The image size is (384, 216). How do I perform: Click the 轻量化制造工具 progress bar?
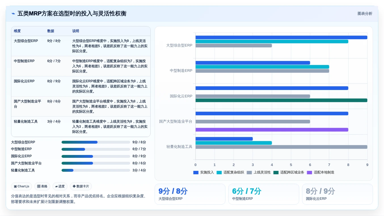tap(96, 170)
